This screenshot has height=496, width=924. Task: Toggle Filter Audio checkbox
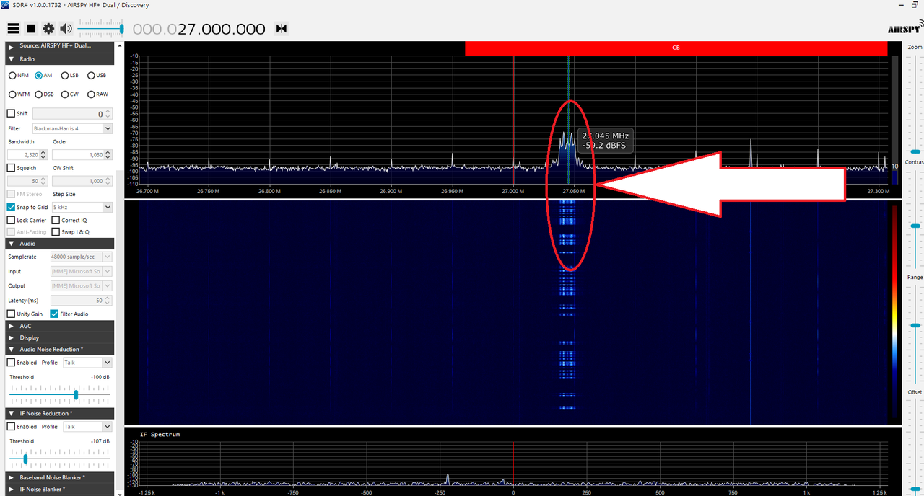(x=54, y=314)
